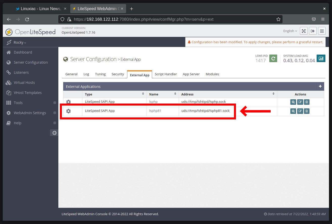Open the Firefox application menu
The width and height of the screenshot is (332, 224).
point(323,19)
